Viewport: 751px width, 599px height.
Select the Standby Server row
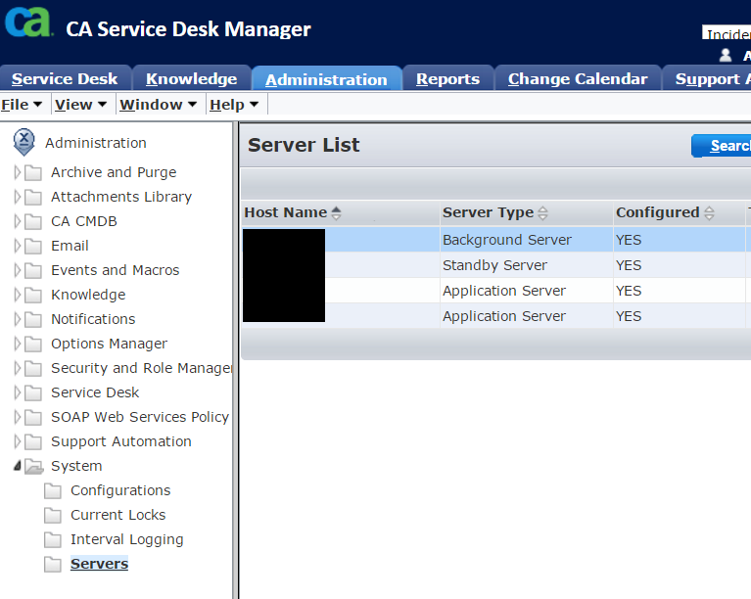[x=494, y=265]
